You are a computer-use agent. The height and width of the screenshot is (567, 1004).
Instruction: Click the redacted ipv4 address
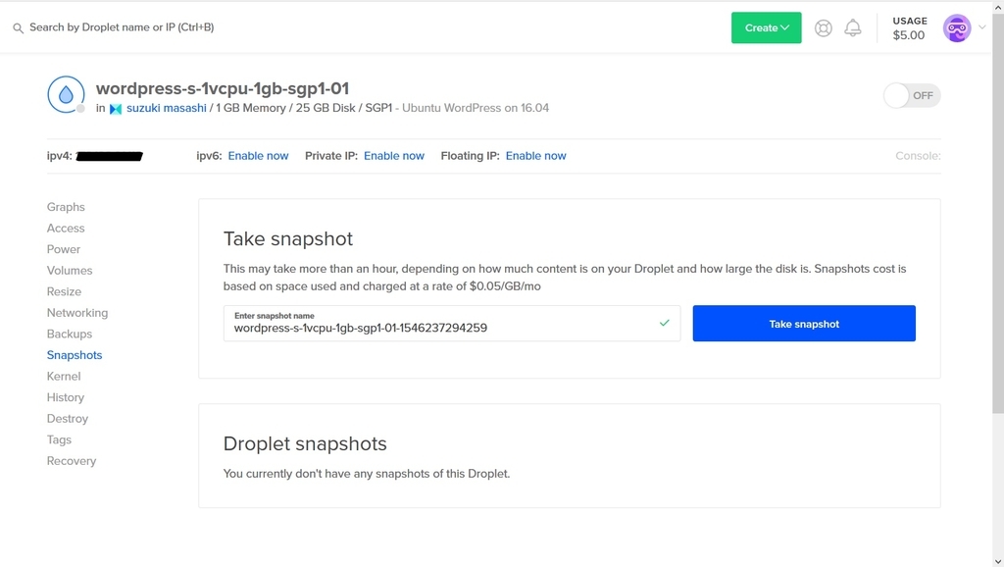point(110,156)
